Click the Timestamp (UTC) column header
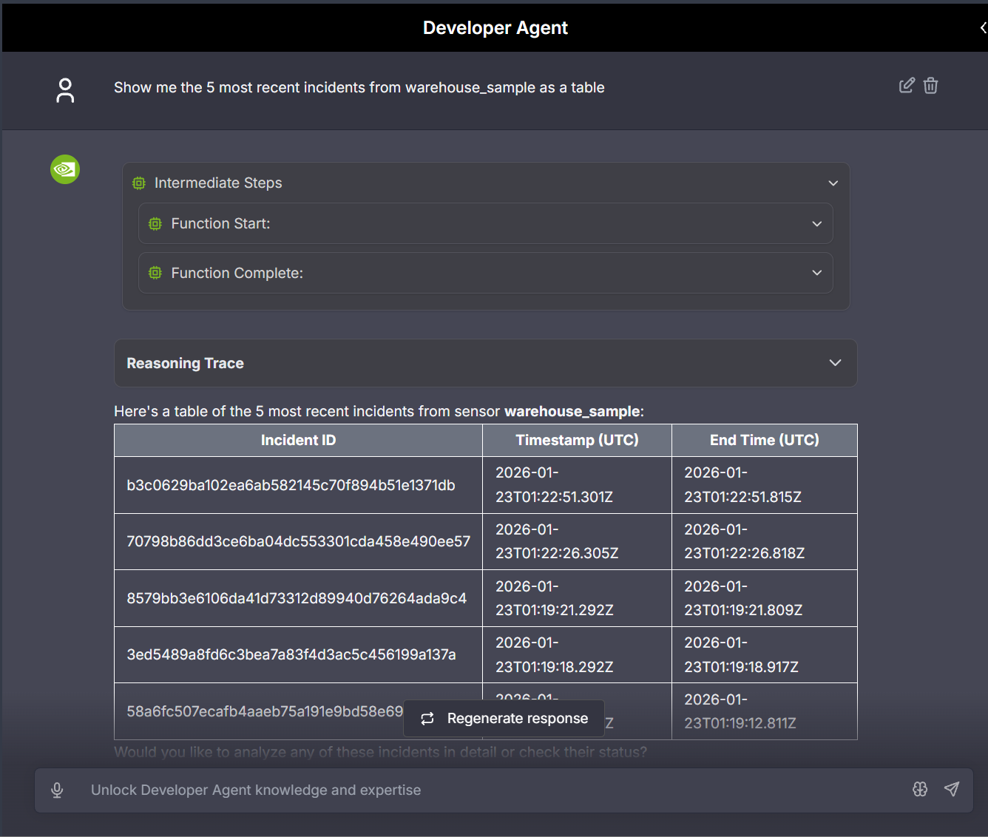Screen dimensions: 988x837 [577, 441]
